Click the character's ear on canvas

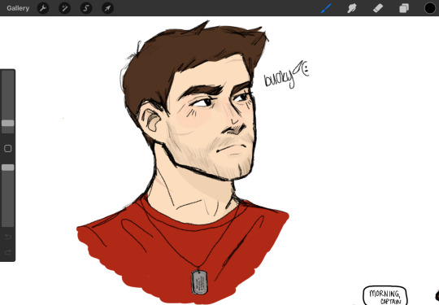coord(150,119)
